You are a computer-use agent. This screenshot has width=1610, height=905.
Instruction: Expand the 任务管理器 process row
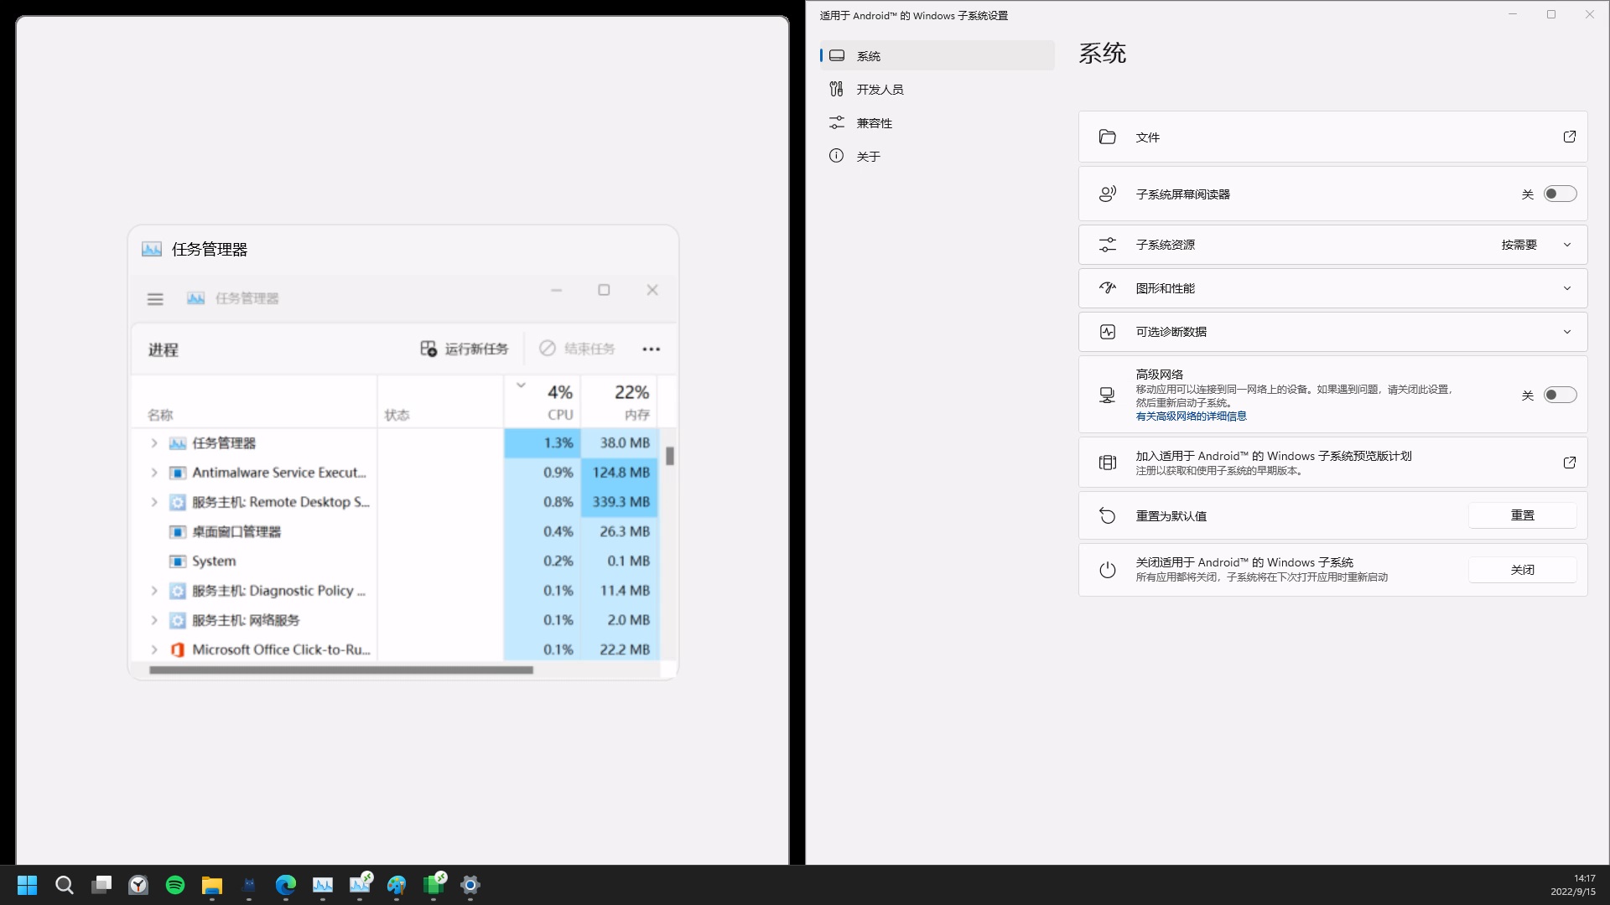pos(154,443)
